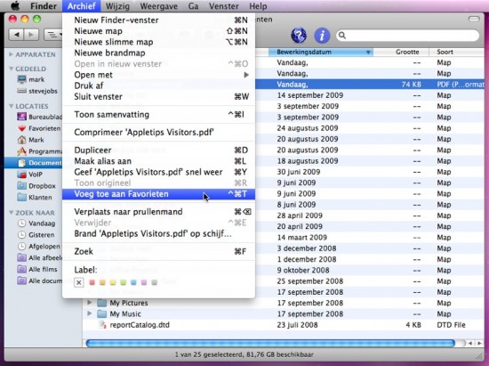Open Mark home folder in sidebar
This screenshot has width=489, height=366.
[x=31, y=140]
